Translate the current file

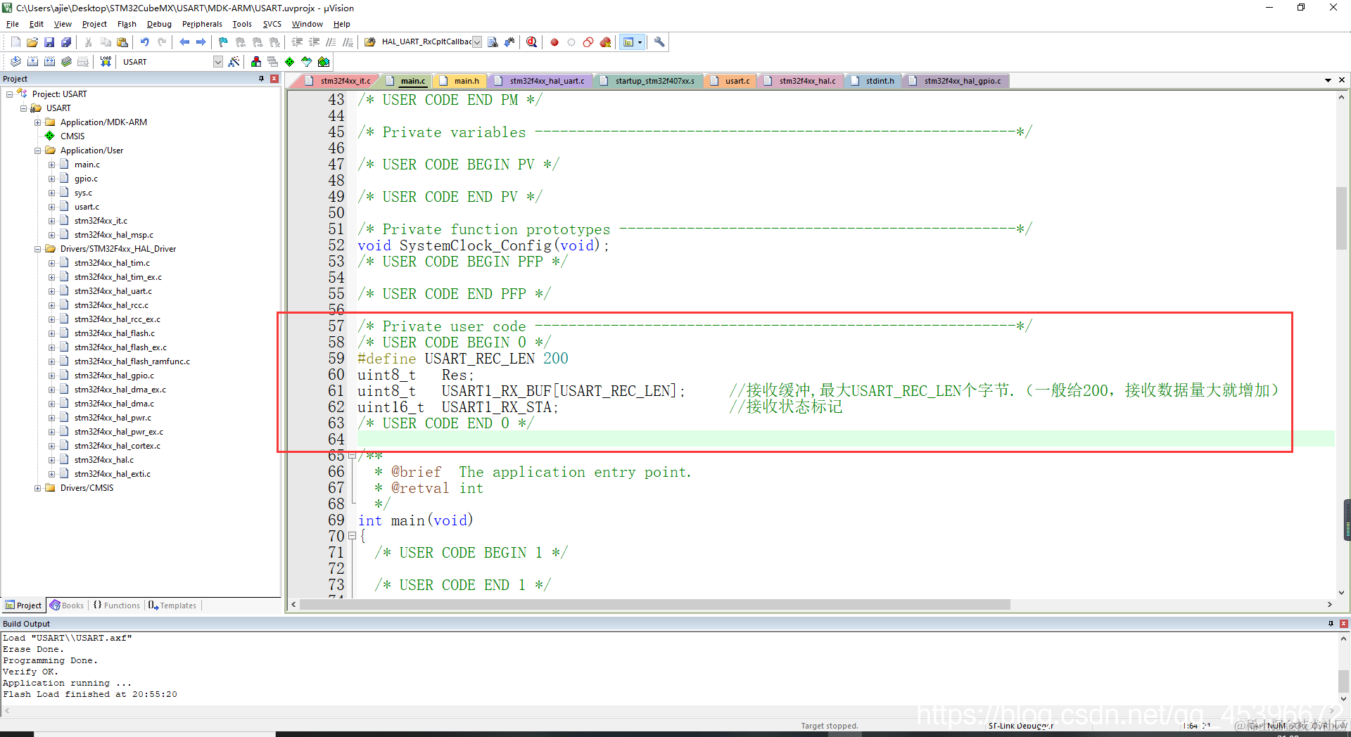[15, 62]
